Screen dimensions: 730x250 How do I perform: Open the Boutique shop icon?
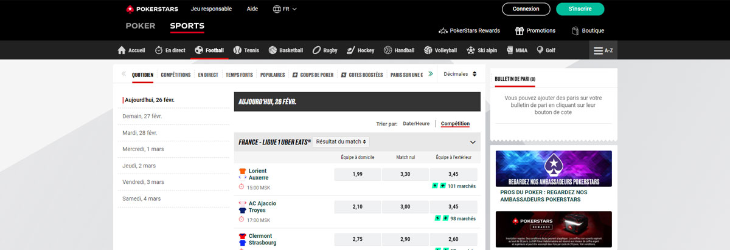coord(575,30)
